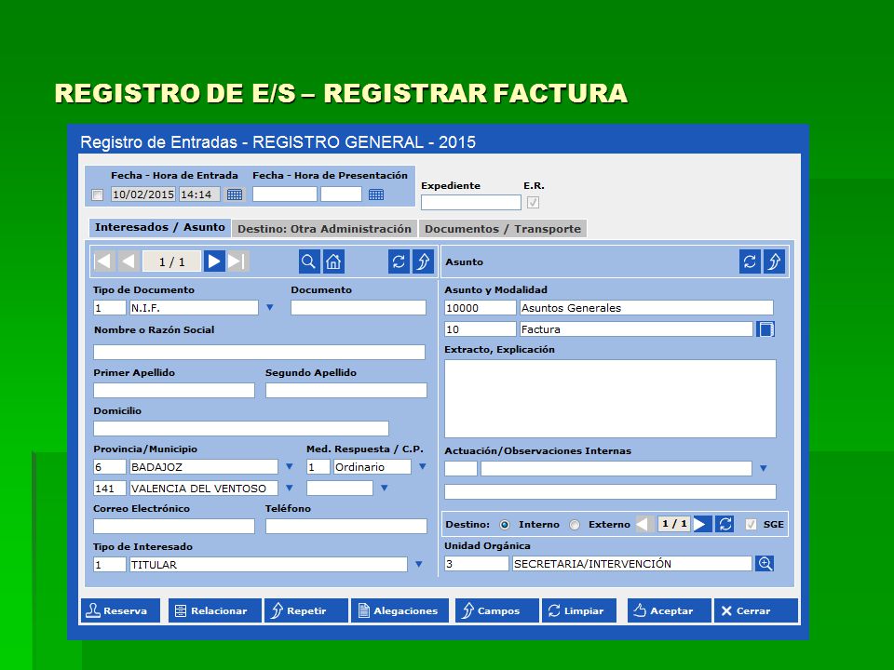Refresh the Asunto panel
Image resolution: width=894 pixels, height=670 pixels.
point(750,261)
